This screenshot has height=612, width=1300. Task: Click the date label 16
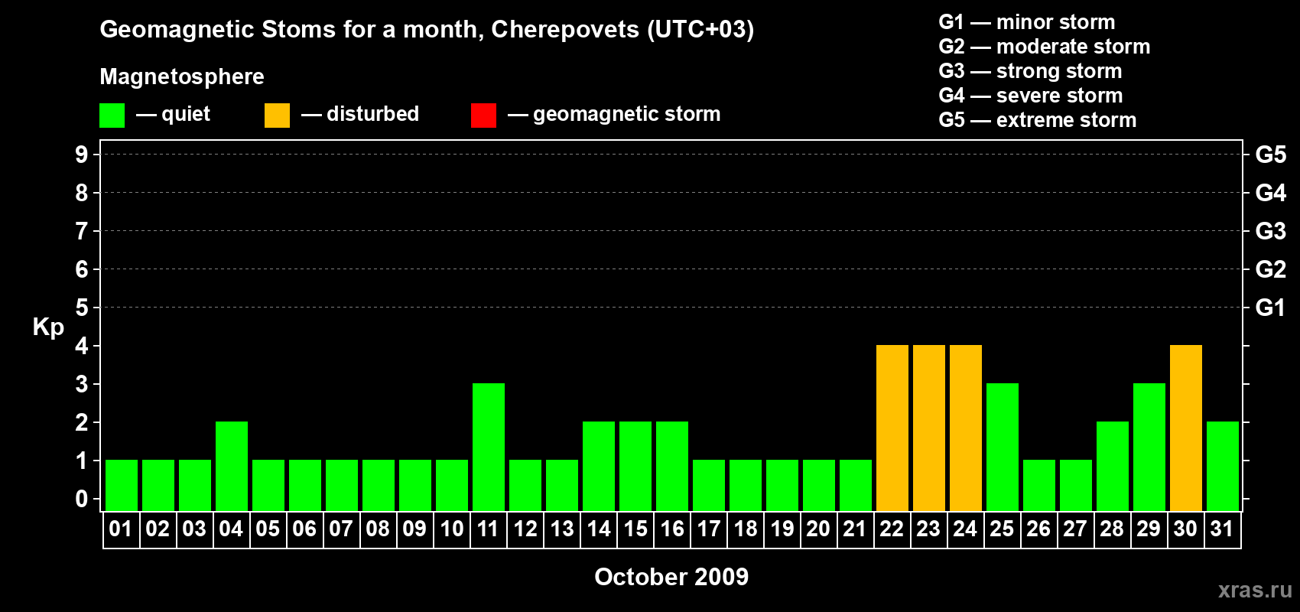tap(672, 529)
